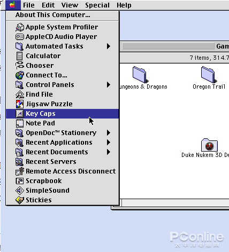
Task: Choose the Stickies label
Action: pos(39,200)
